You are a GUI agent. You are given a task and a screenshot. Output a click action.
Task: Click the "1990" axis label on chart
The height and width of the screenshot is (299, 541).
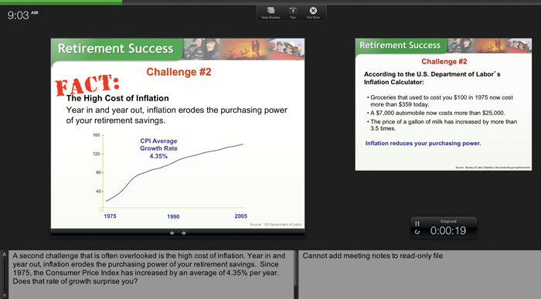coord(173,216)
